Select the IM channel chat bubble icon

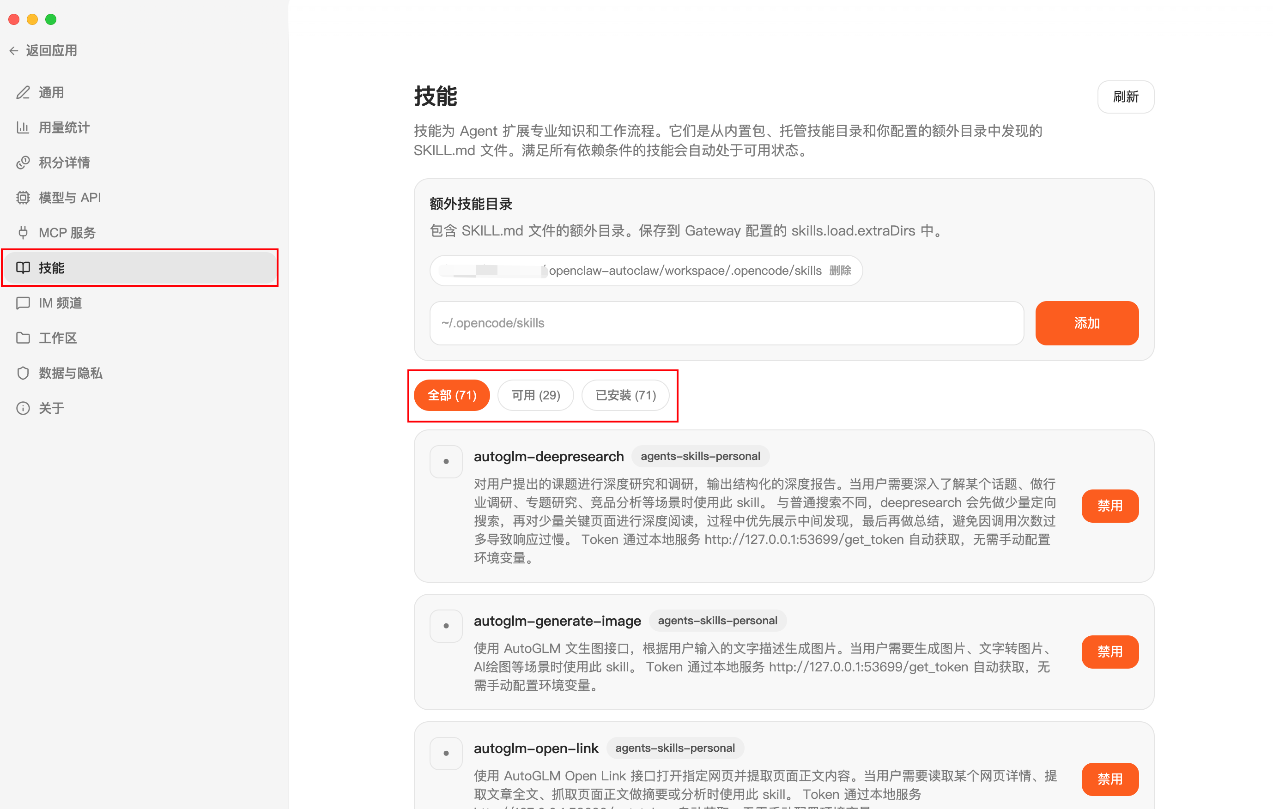23,303
